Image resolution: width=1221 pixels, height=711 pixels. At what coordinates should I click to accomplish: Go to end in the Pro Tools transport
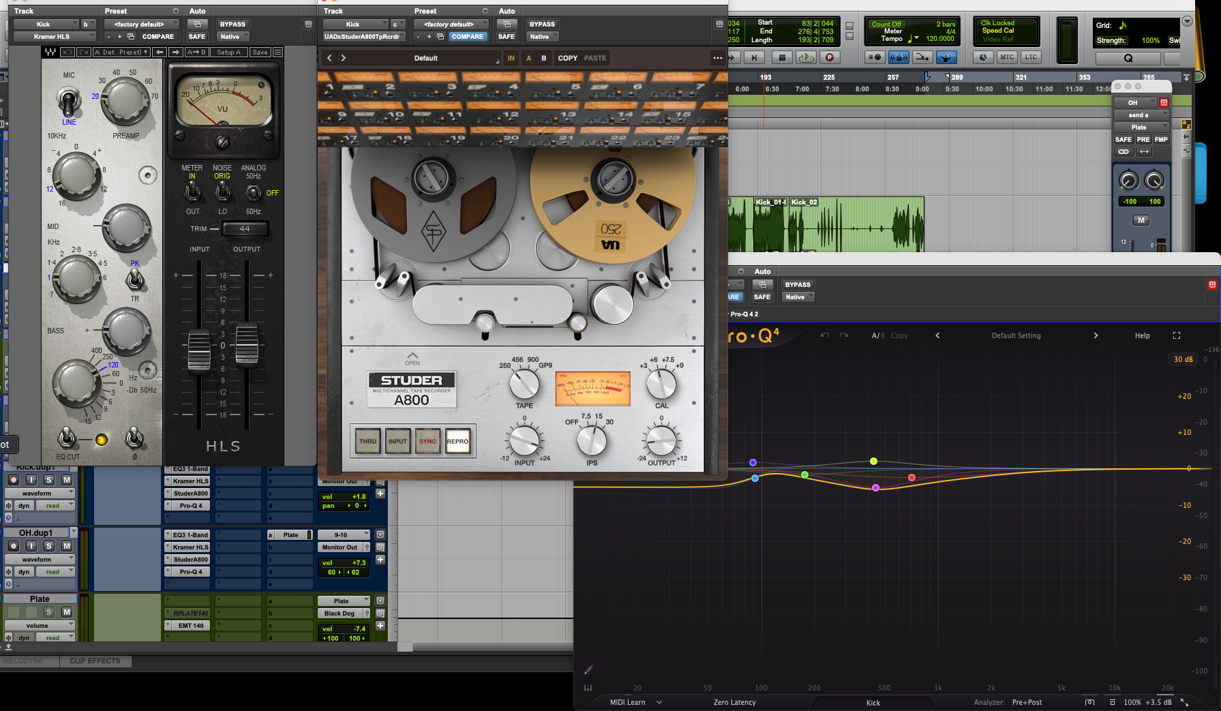click(x=754, y=58)
